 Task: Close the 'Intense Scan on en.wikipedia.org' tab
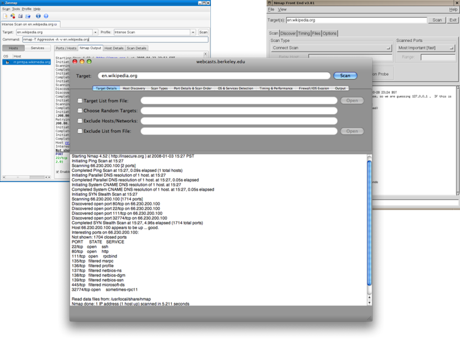coord(56,24)
